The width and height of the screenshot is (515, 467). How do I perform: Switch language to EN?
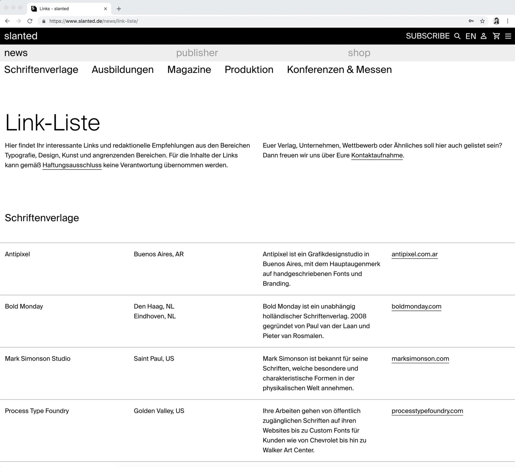tap(471, 36)
